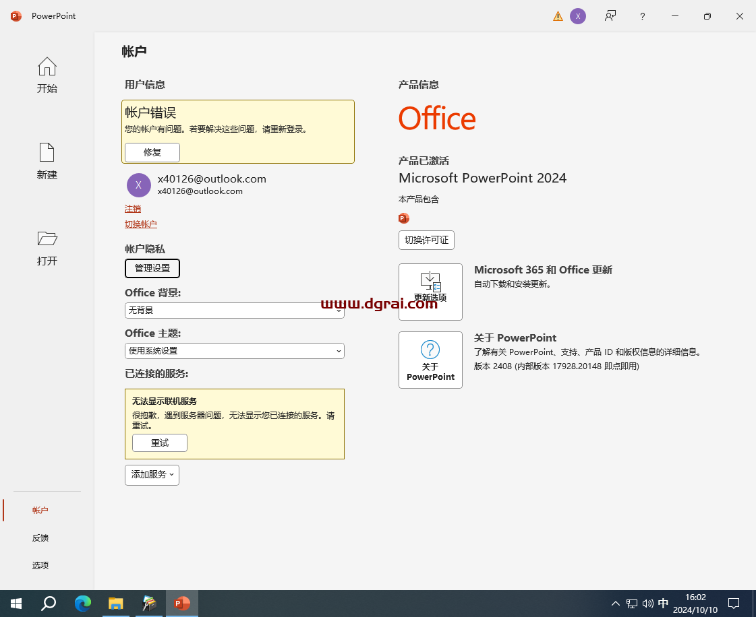Viewport: 756px width, 617px height.
Task: Click the 修复 button to fix account error
Action: pos(152,152)
